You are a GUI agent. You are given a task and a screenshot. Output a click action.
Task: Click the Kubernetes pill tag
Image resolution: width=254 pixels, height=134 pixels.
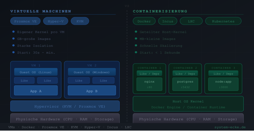[x=223, y=21]
